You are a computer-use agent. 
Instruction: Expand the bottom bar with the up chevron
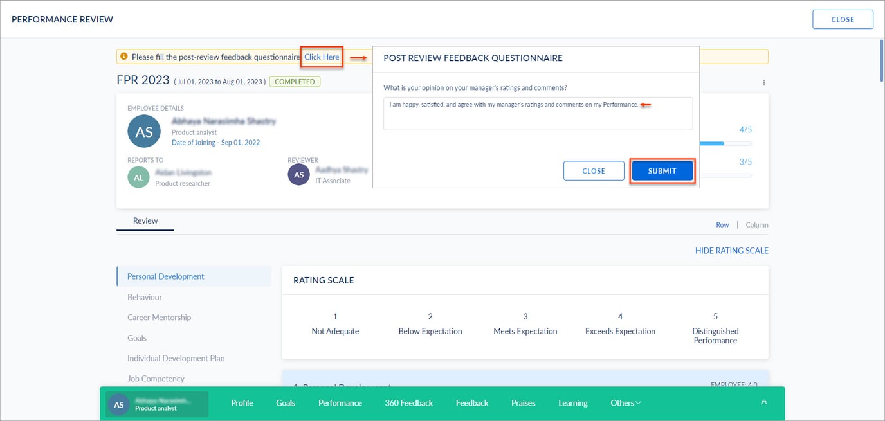(x=764, y=402)
